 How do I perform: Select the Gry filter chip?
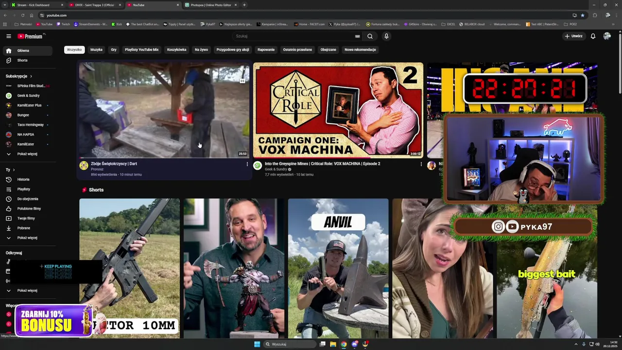(x=114, y=50)
